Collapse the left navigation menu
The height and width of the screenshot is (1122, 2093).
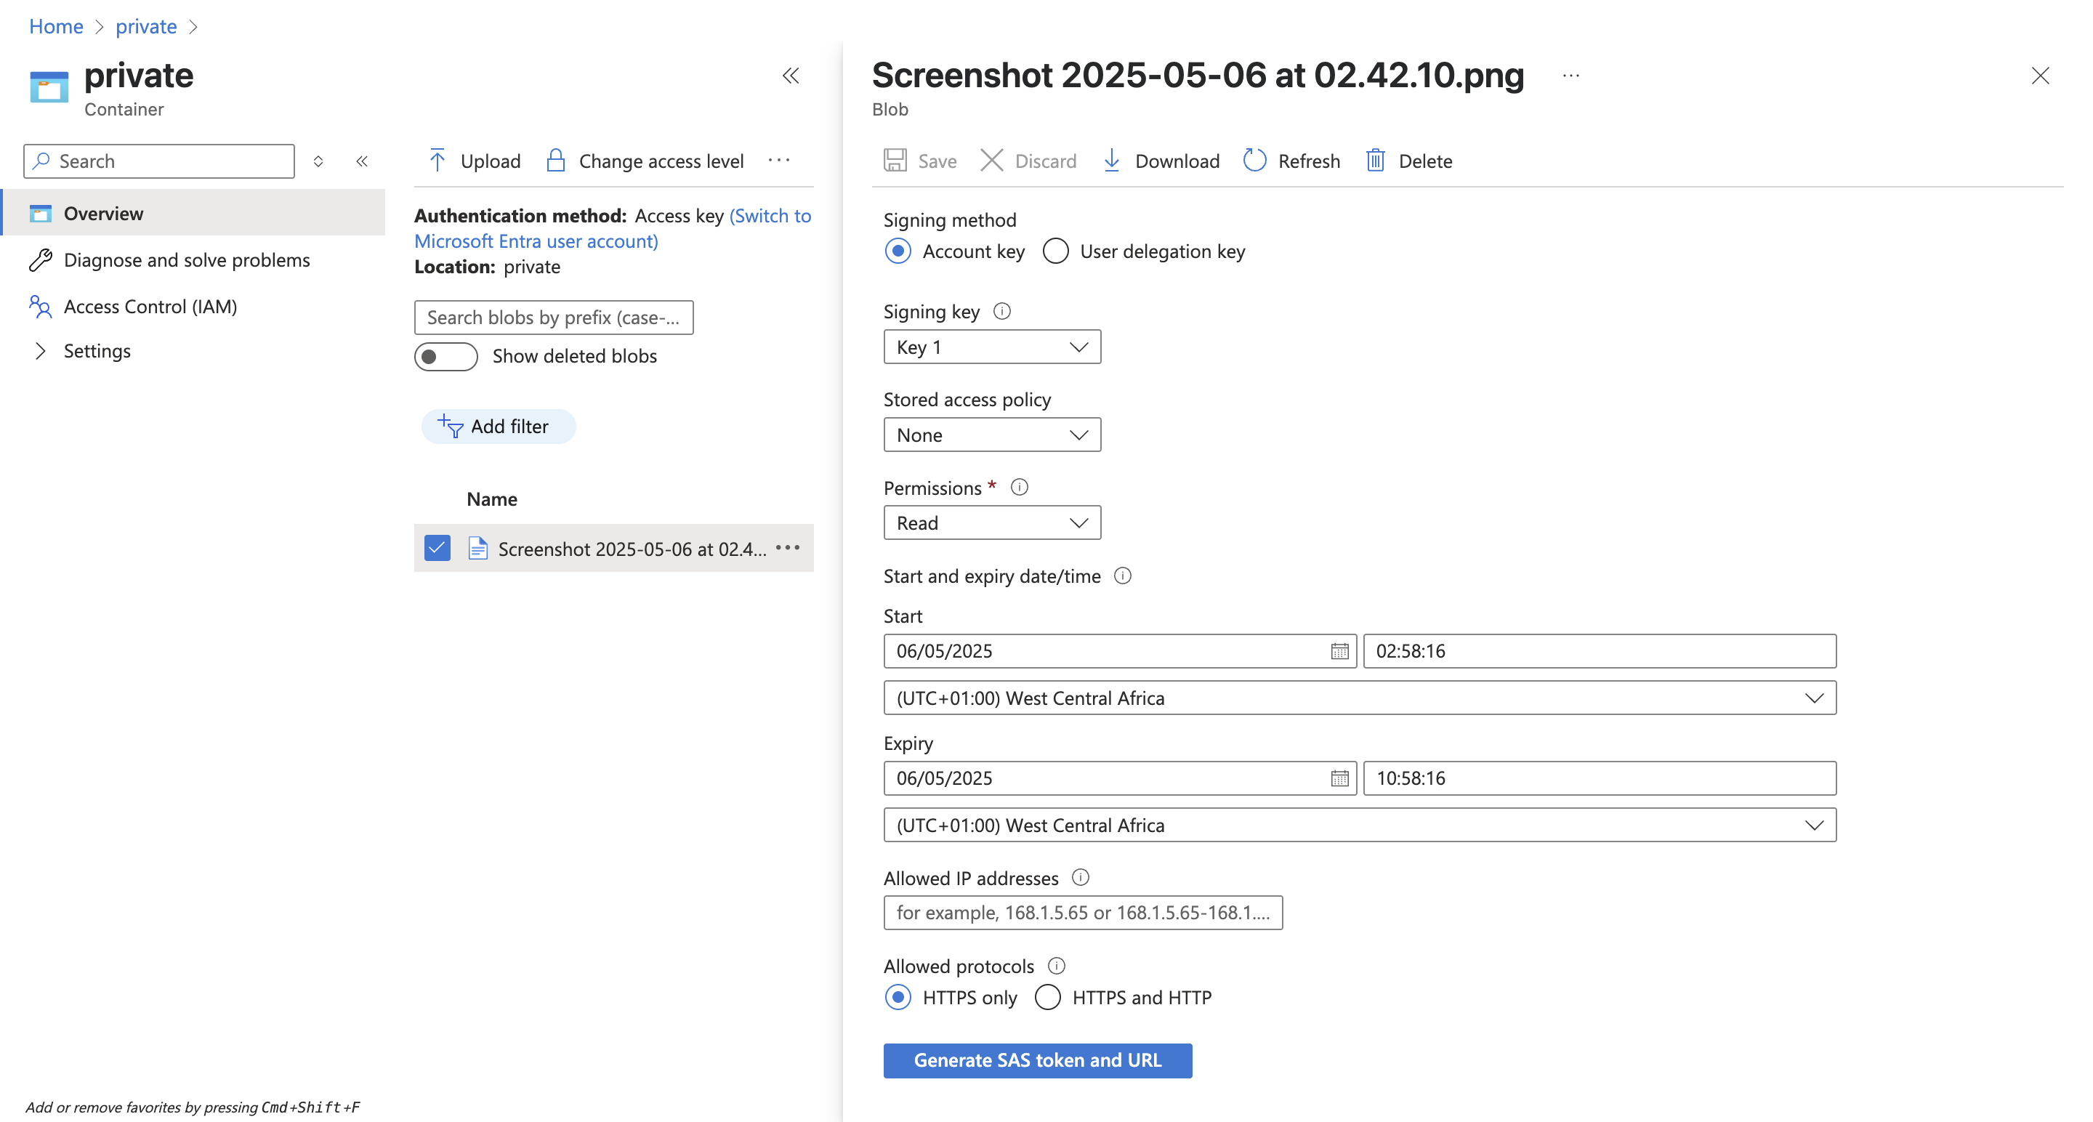point(363,161)
